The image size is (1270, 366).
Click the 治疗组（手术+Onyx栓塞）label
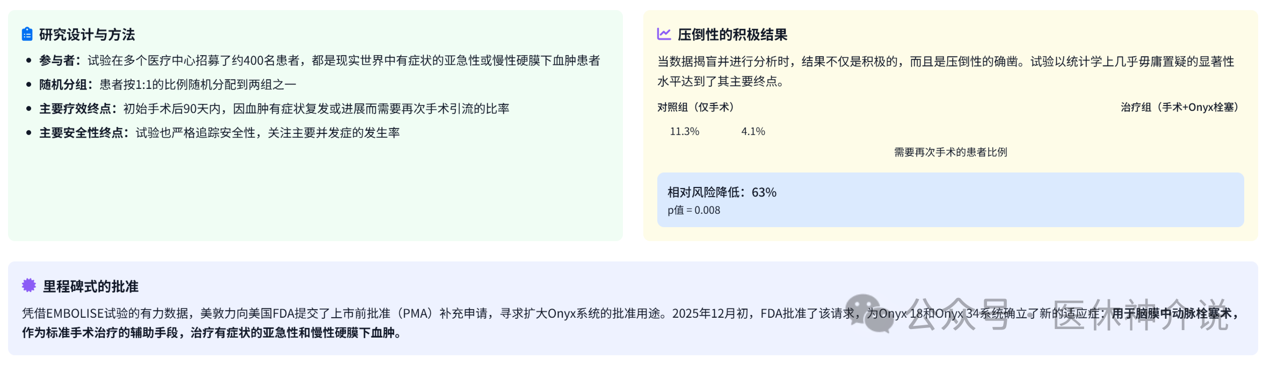[1179, 107]
